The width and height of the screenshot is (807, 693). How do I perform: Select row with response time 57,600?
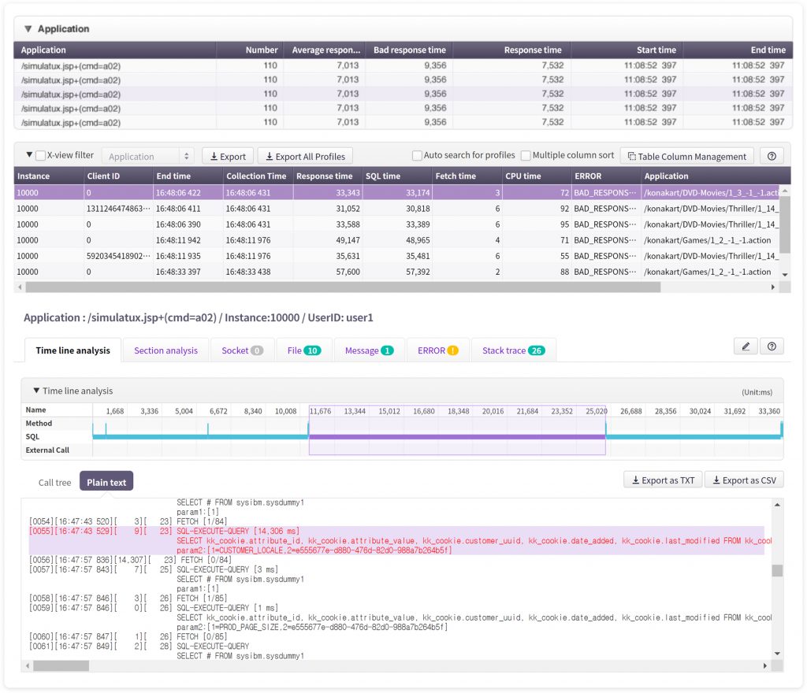coord(397,272)
